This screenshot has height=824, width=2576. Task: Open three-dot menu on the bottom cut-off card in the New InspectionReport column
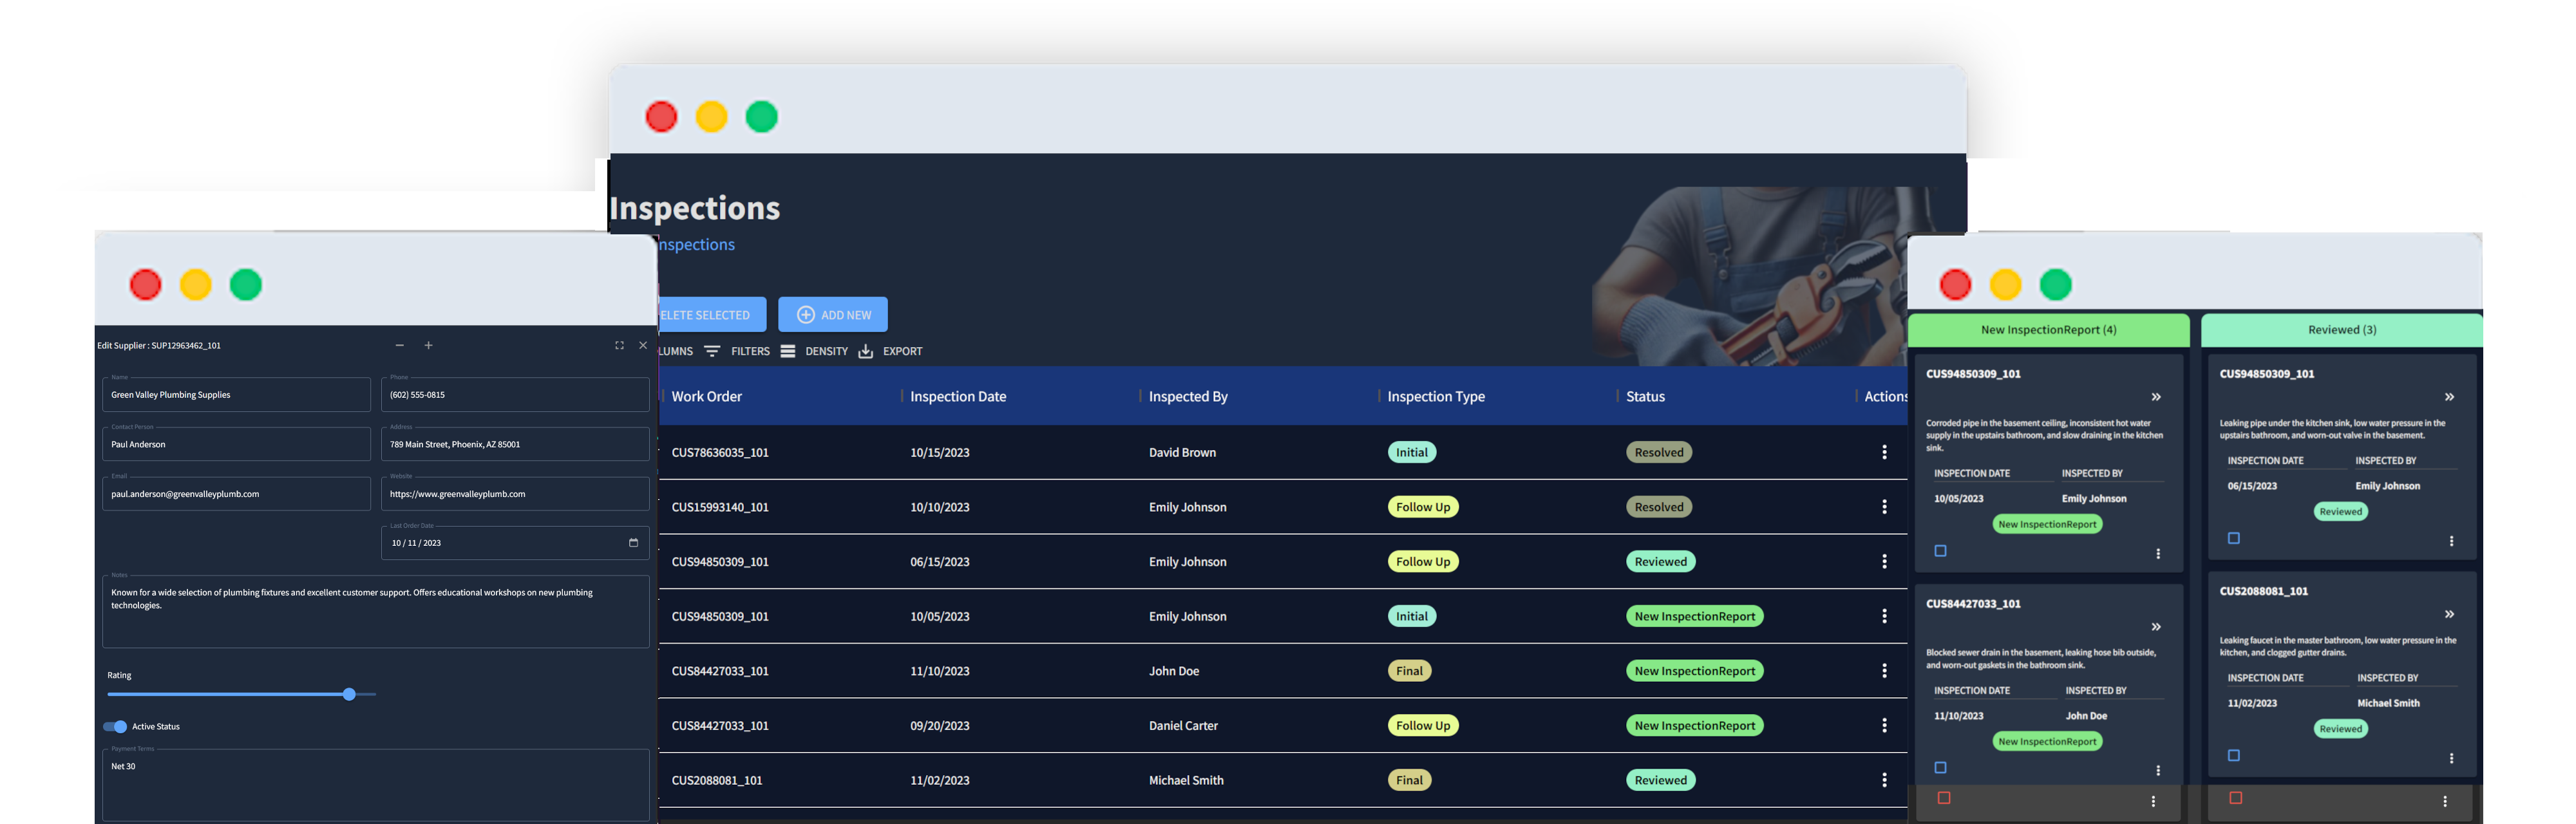[x=2153, y=802]
